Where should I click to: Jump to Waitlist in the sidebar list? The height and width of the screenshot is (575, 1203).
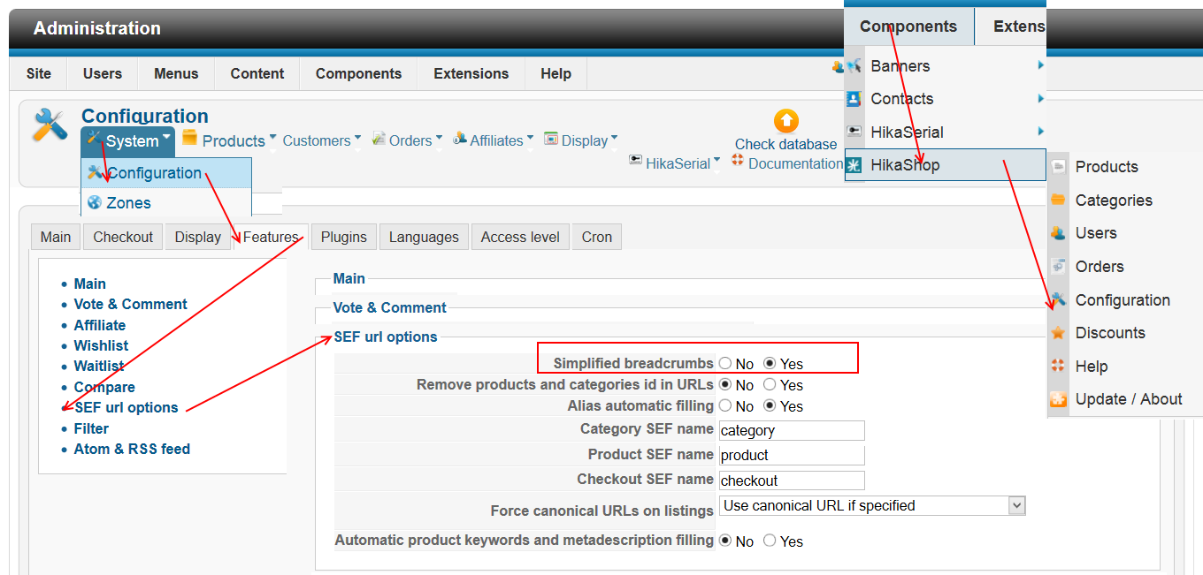(99, 366)
